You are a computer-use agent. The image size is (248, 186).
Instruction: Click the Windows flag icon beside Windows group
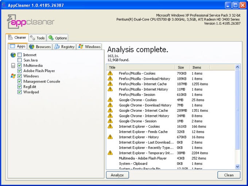13,76
